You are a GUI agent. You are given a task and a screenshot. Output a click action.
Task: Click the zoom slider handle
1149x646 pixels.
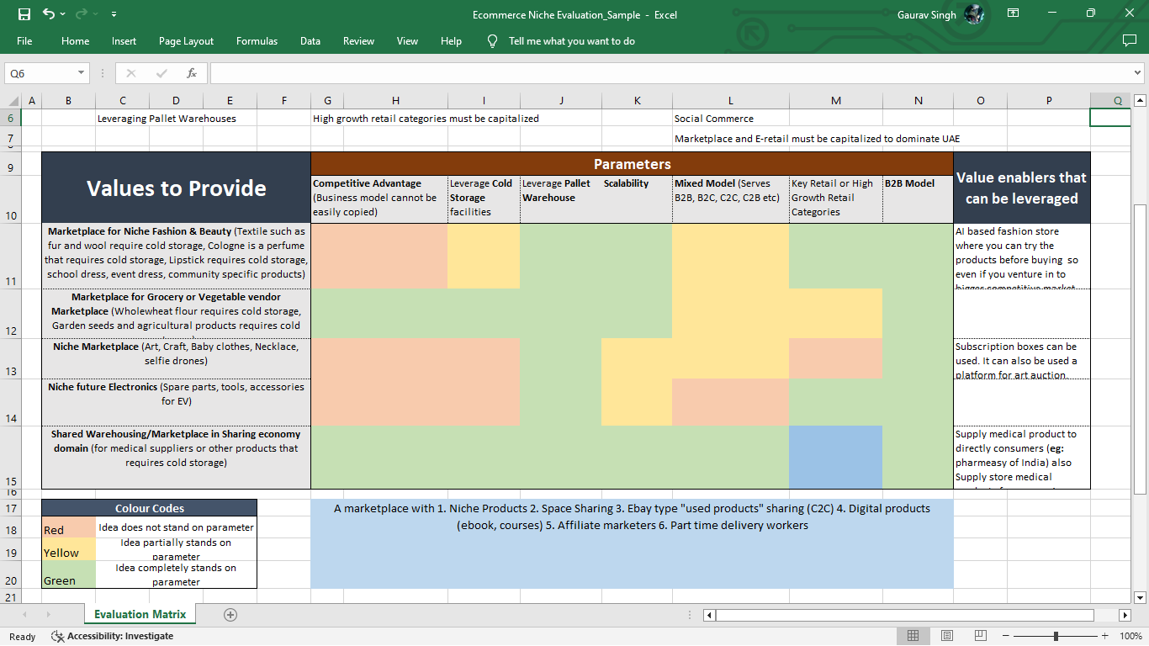(1056, 636)
